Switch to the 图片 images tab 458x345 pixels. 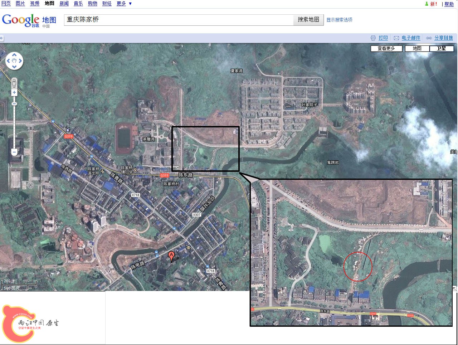20,4
